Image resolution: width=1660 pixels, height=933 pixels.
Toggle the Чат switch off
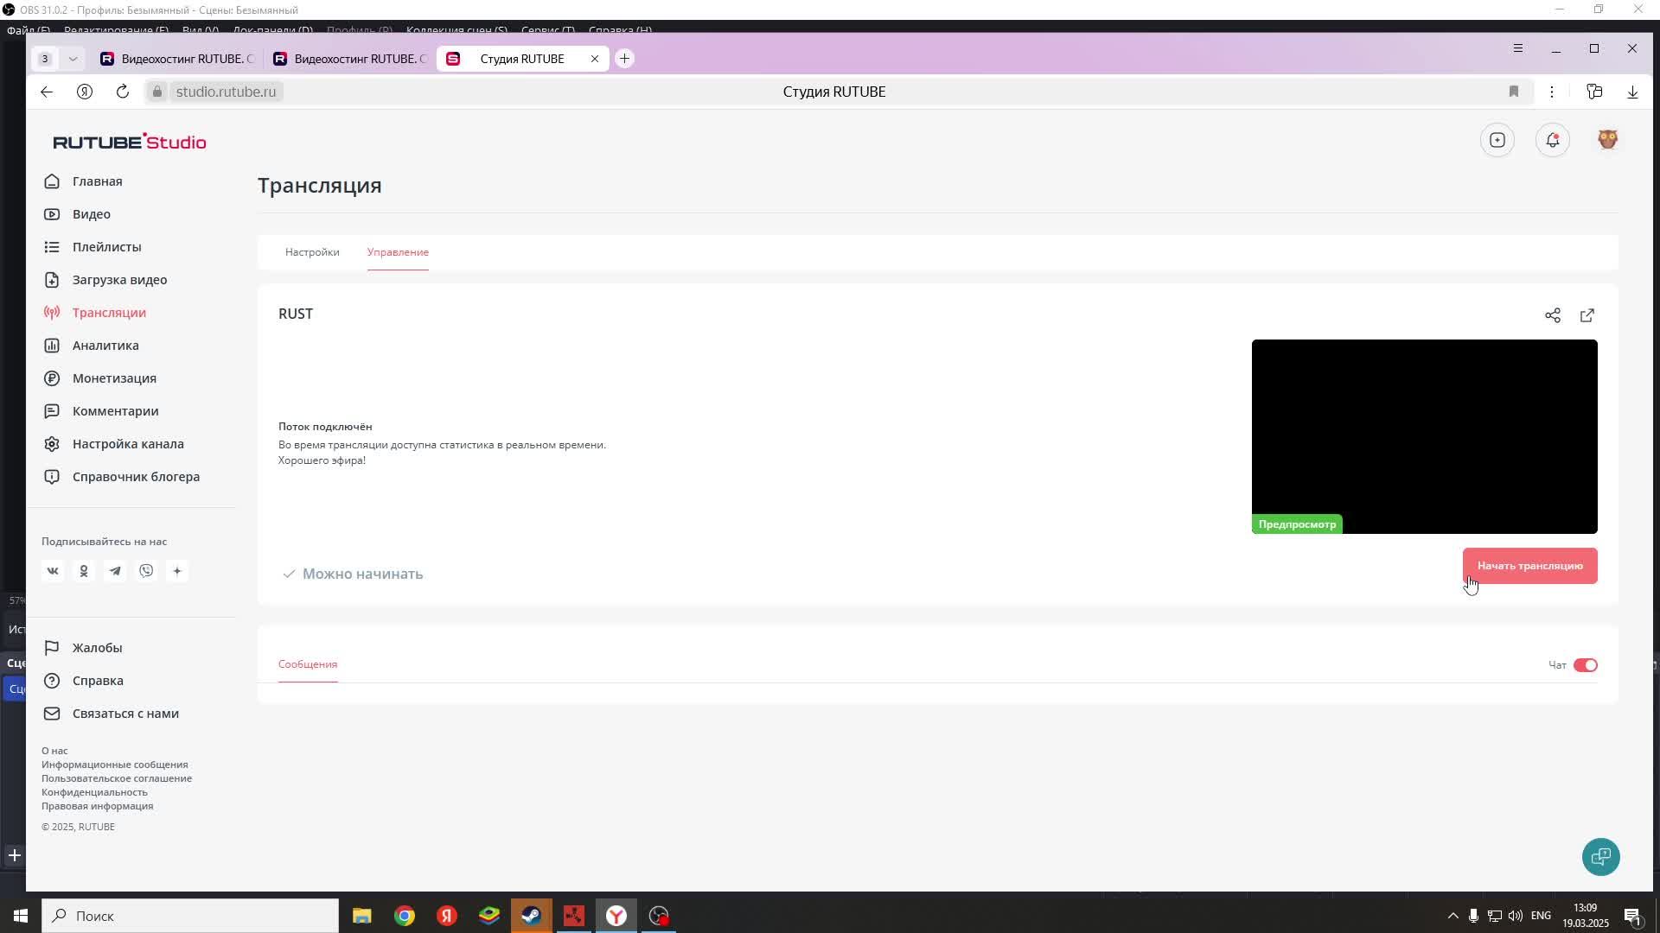point(1586,665)
